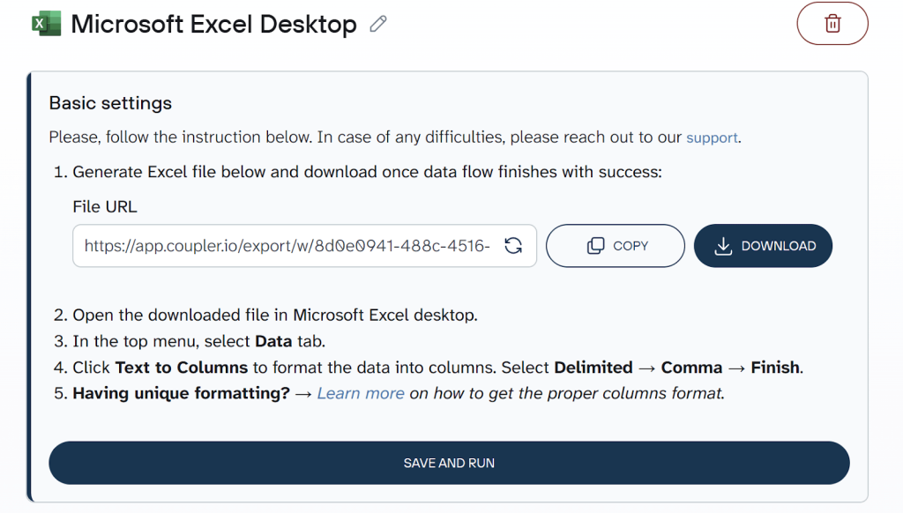Open the support link in the instructions
Screen dimensions: 903x513
(712, 138)
